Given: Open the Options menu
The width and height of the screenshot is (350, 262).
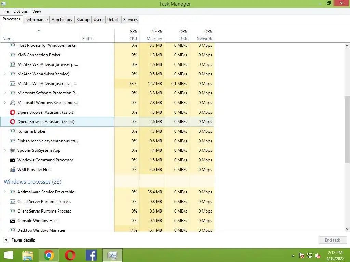Looking at the screenshot, I should tap(21, 11).
